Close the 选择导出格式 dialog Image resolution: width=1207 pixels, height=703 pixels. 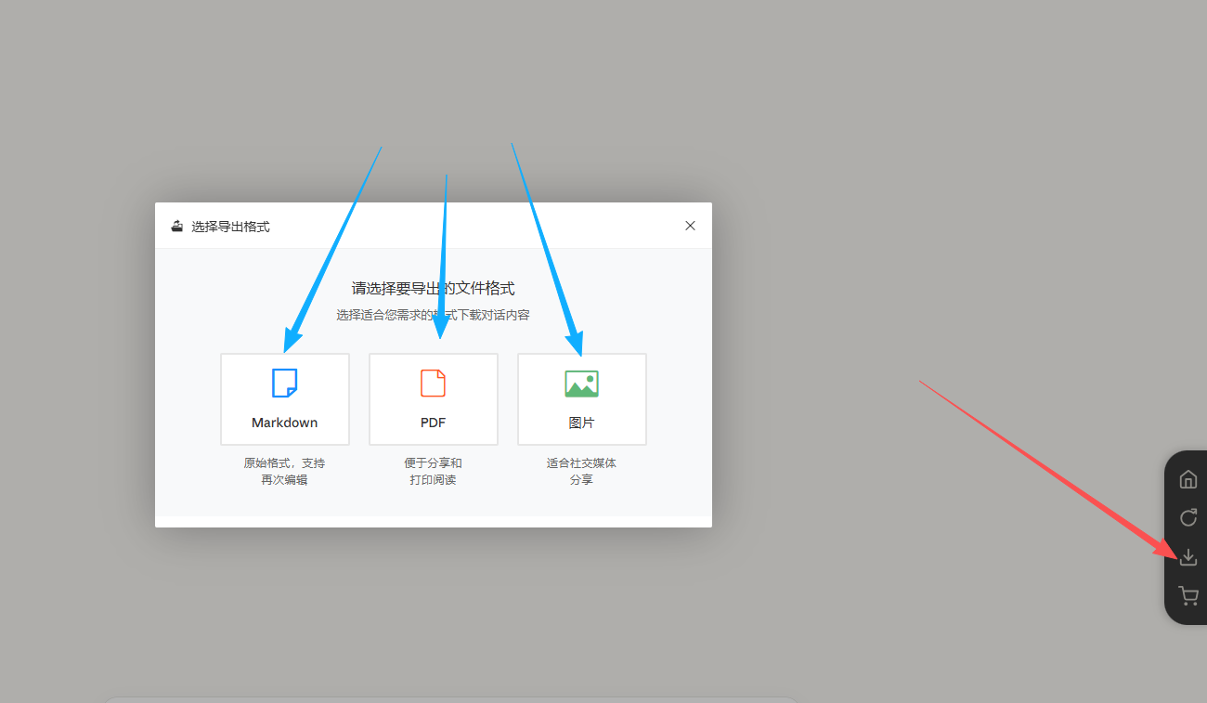pyautogui.click(x=690, y=225)
